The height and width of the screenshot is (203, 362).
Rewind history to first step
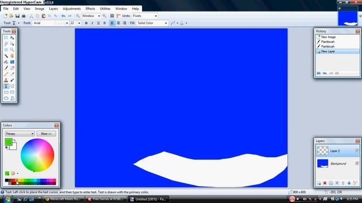click(318, 73)
